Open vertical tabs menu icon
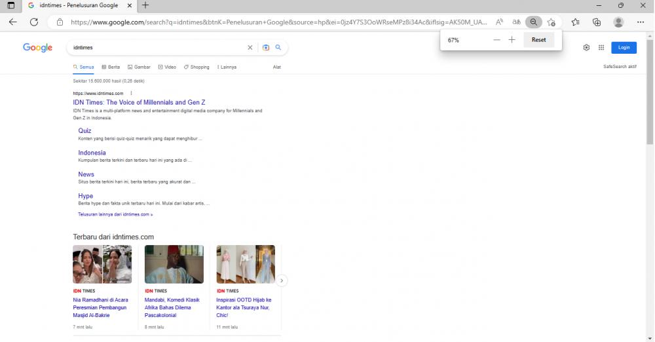The image size is (655, 342). (11, 5)
